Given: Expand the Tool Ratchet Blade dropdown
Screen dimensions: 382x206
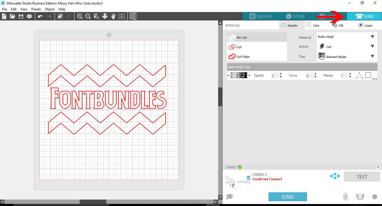Looking at the screenshot, I should pyautogui.click(x=372, y=56).
